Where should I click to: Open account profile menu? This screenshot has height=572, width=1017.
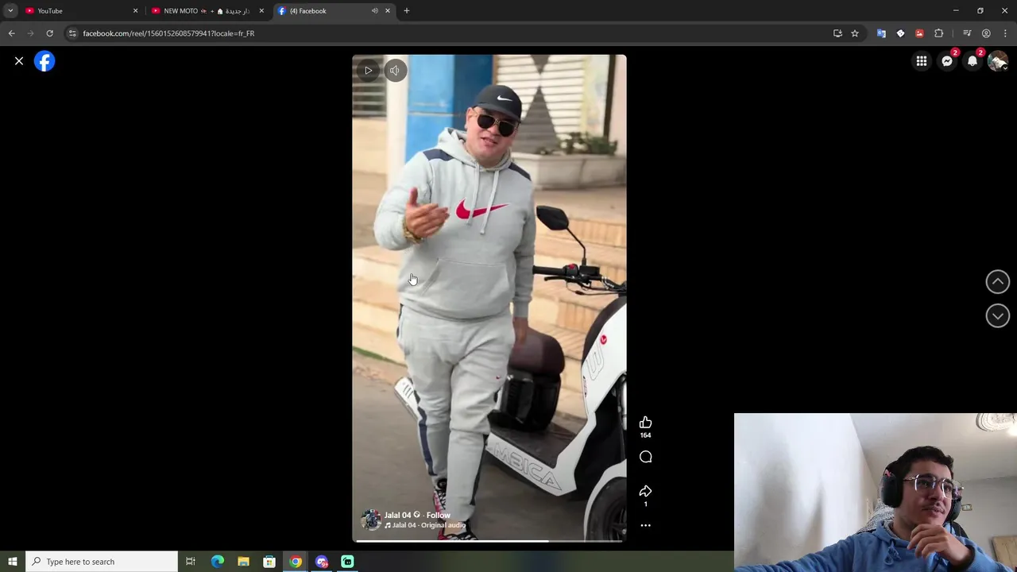998,61
